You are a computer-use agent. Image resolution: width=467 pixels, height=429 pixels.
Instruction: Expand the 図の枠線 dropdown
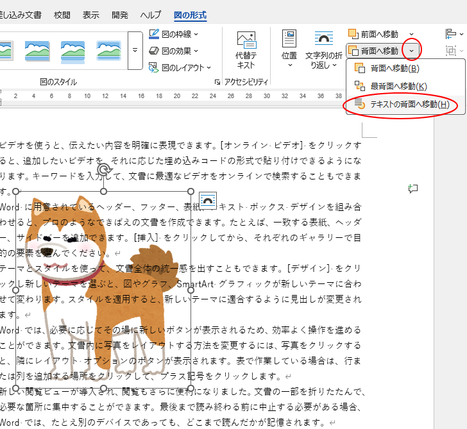[x=196, y=34]
